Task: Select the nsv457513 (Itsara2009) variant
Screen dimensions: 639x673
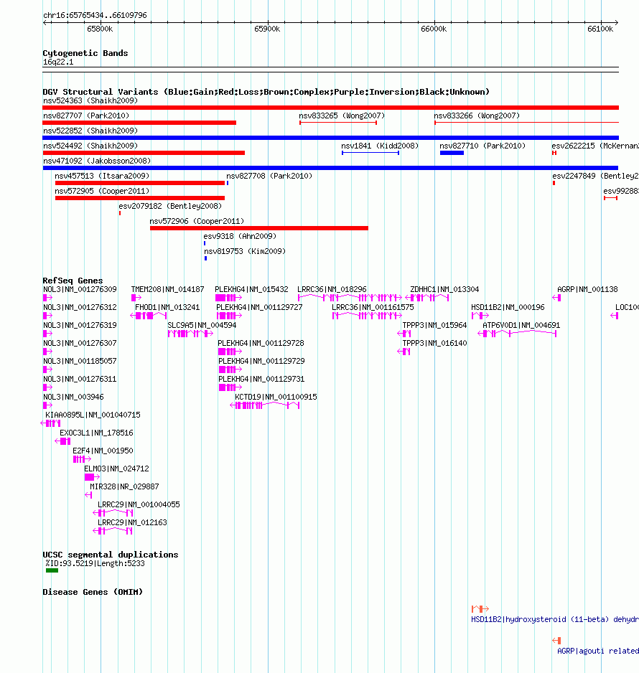Action: (140, 183)
